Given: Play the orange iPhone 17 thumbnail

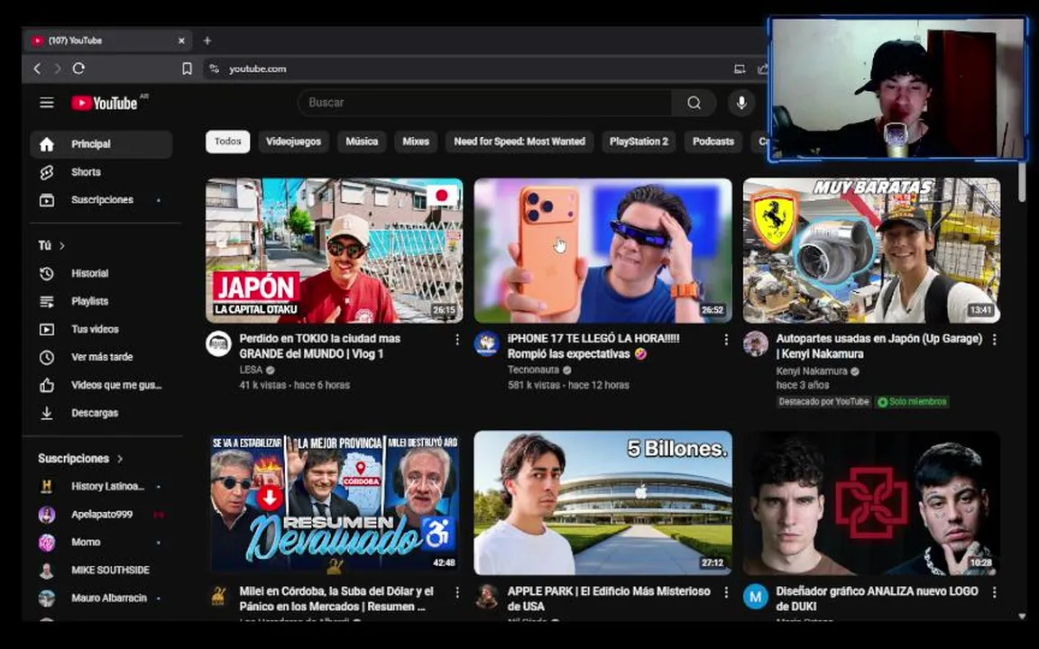Looking at the screenshot, I should click(x=603, y=251).
